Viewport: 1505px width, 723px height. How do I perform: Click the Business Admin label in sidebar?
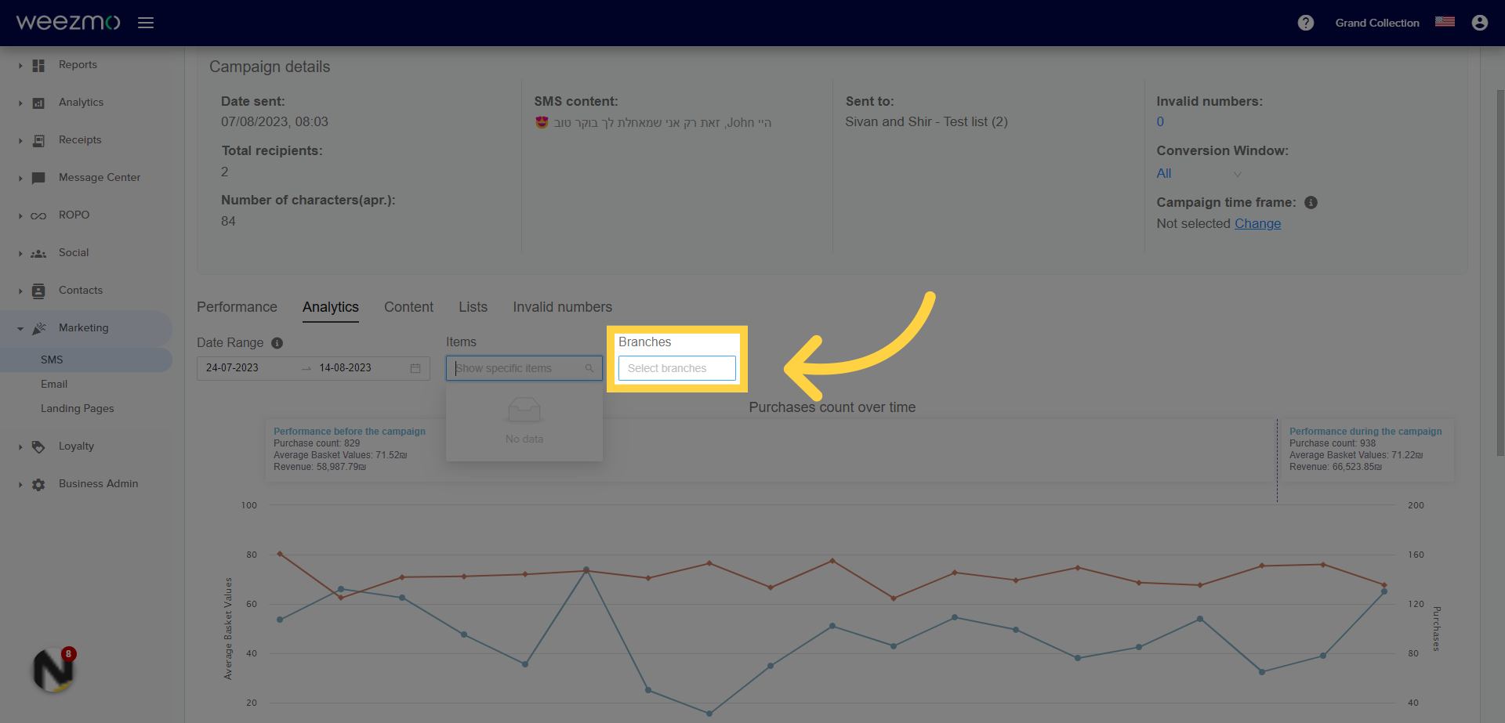tap(98, 483)
